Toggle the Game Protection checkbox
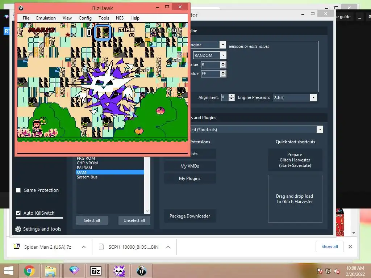 [x=18, y=190]
